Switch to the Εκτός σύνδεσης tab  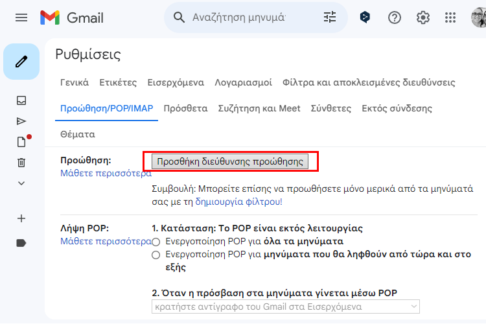[x=397, y=108]
